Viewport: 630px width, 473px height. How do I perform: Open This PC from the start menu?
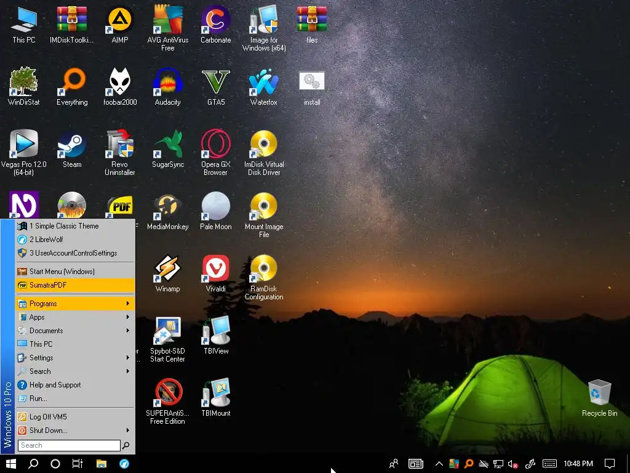(75, 344)
